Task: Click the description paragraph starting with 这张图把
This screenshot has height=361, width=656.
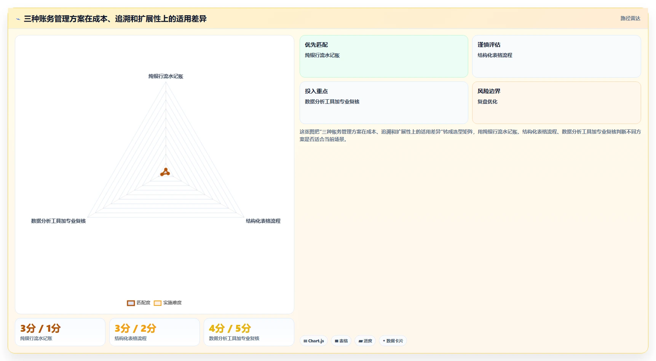Action: 470,135
